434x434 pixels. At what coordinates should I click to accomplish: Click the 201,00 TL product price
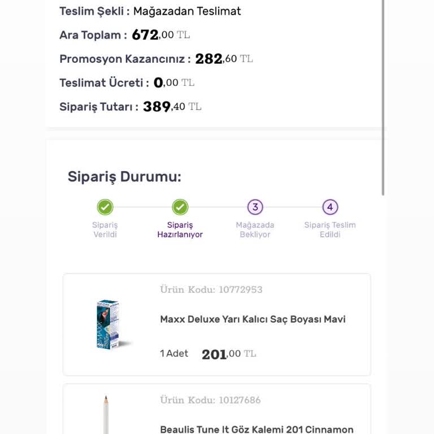click(228, 354)
